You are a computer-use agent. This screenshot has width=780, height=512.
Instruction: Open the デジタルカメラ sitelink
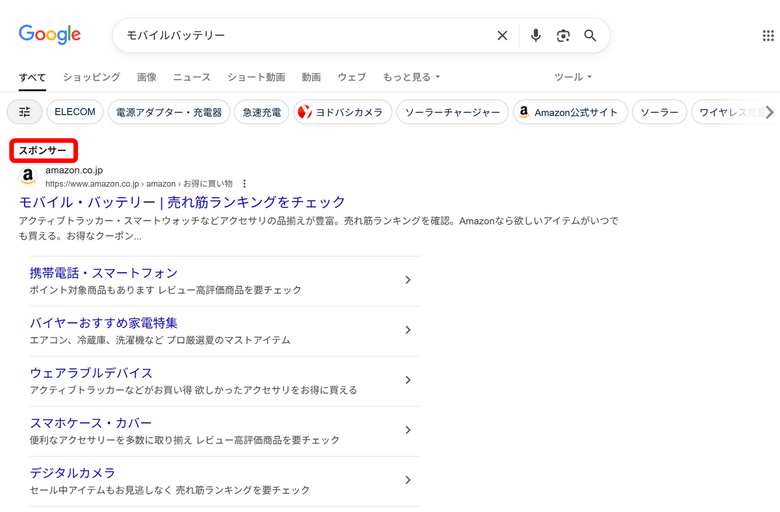[73, 473]
